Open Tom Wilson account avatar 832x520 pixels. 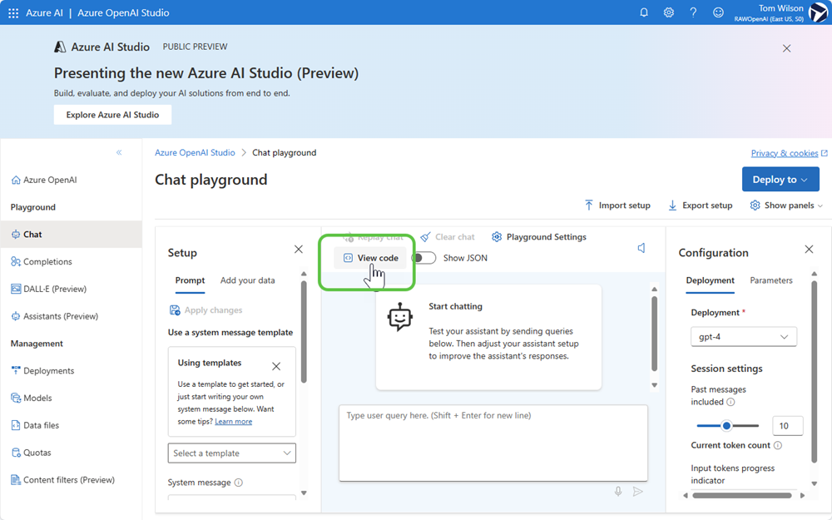point(818,12)
